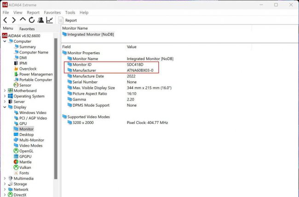Select Monitor in the Display tree

pyautogui.click(x=23, y=129)
